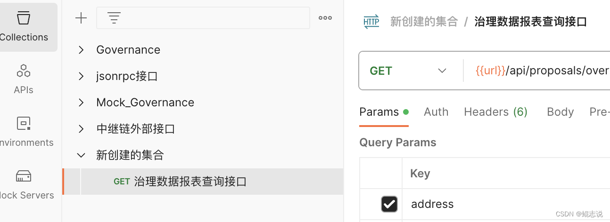
Task: Switch to the Headers (6) tab
Action: tap(495, 112)
